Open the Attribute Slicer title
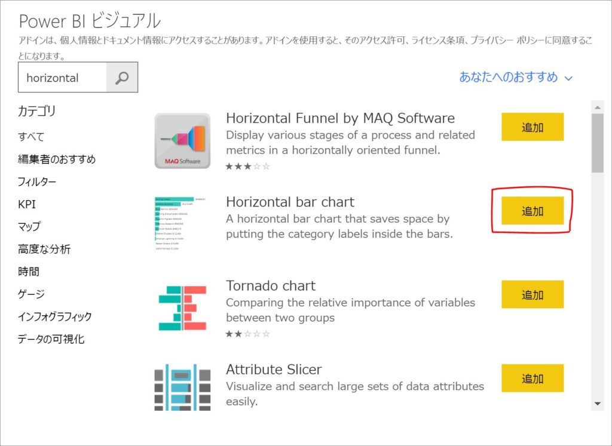The width and height of the screenshot is (612, 446). 274,369
